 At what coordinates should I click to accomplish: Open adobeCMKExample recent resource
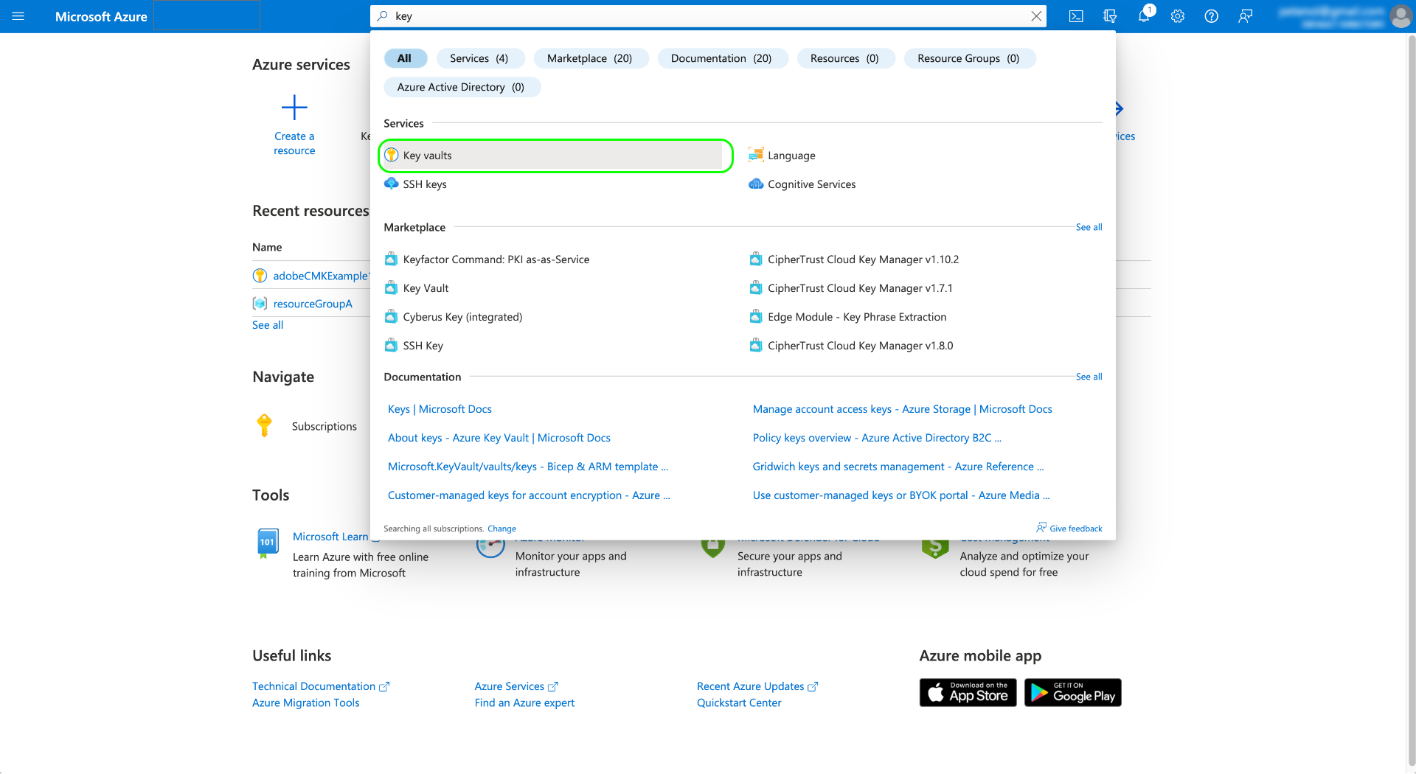[320, 276]
